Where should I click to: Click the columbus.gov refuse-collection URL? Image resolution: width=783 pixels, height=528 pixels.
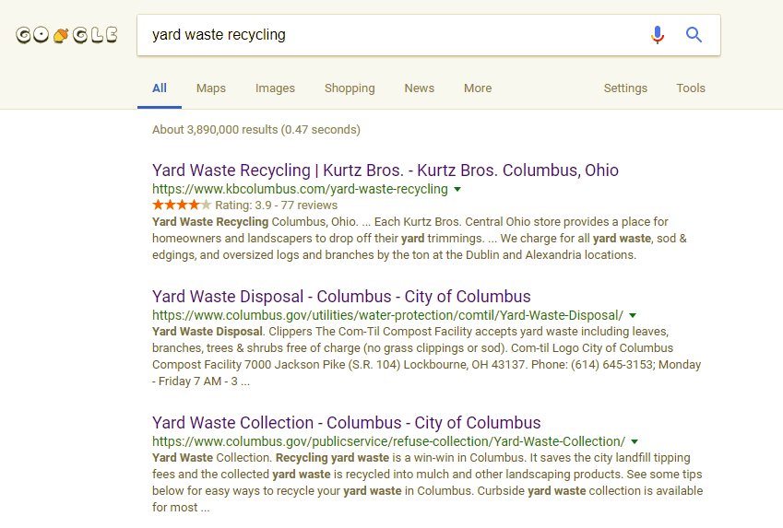pos(388,441)
